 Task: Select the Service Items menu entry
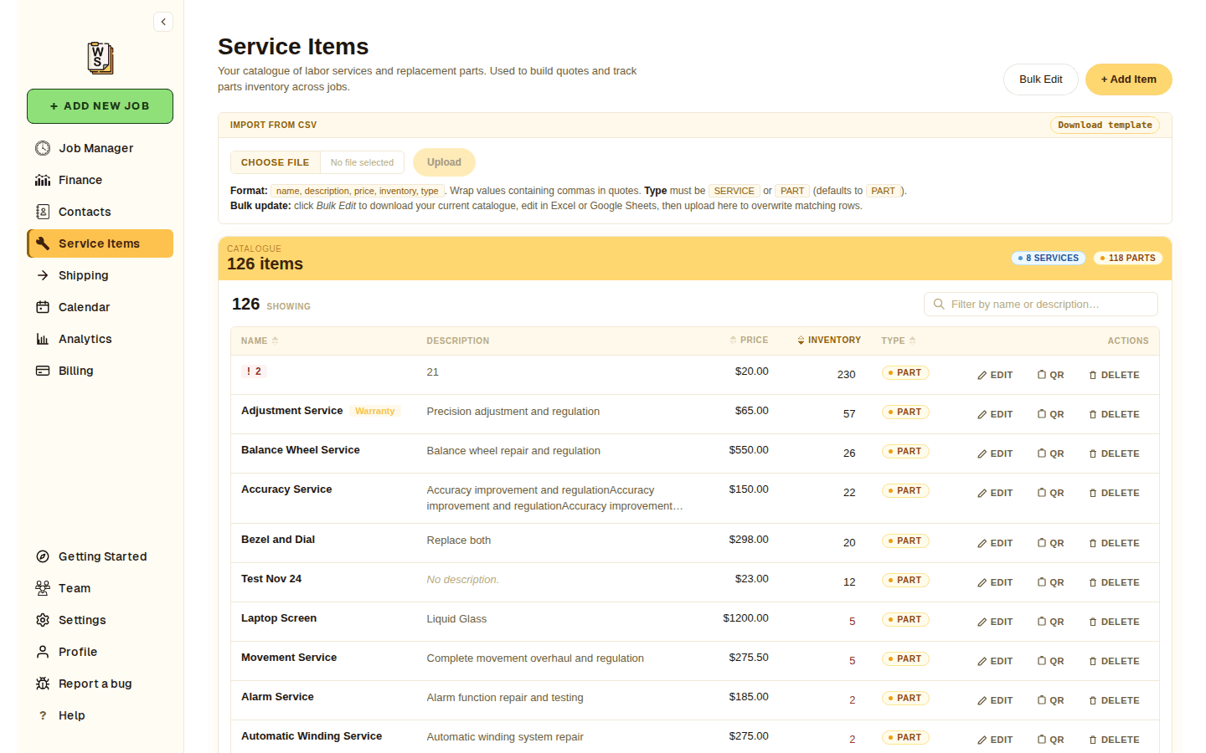(100, 243)
